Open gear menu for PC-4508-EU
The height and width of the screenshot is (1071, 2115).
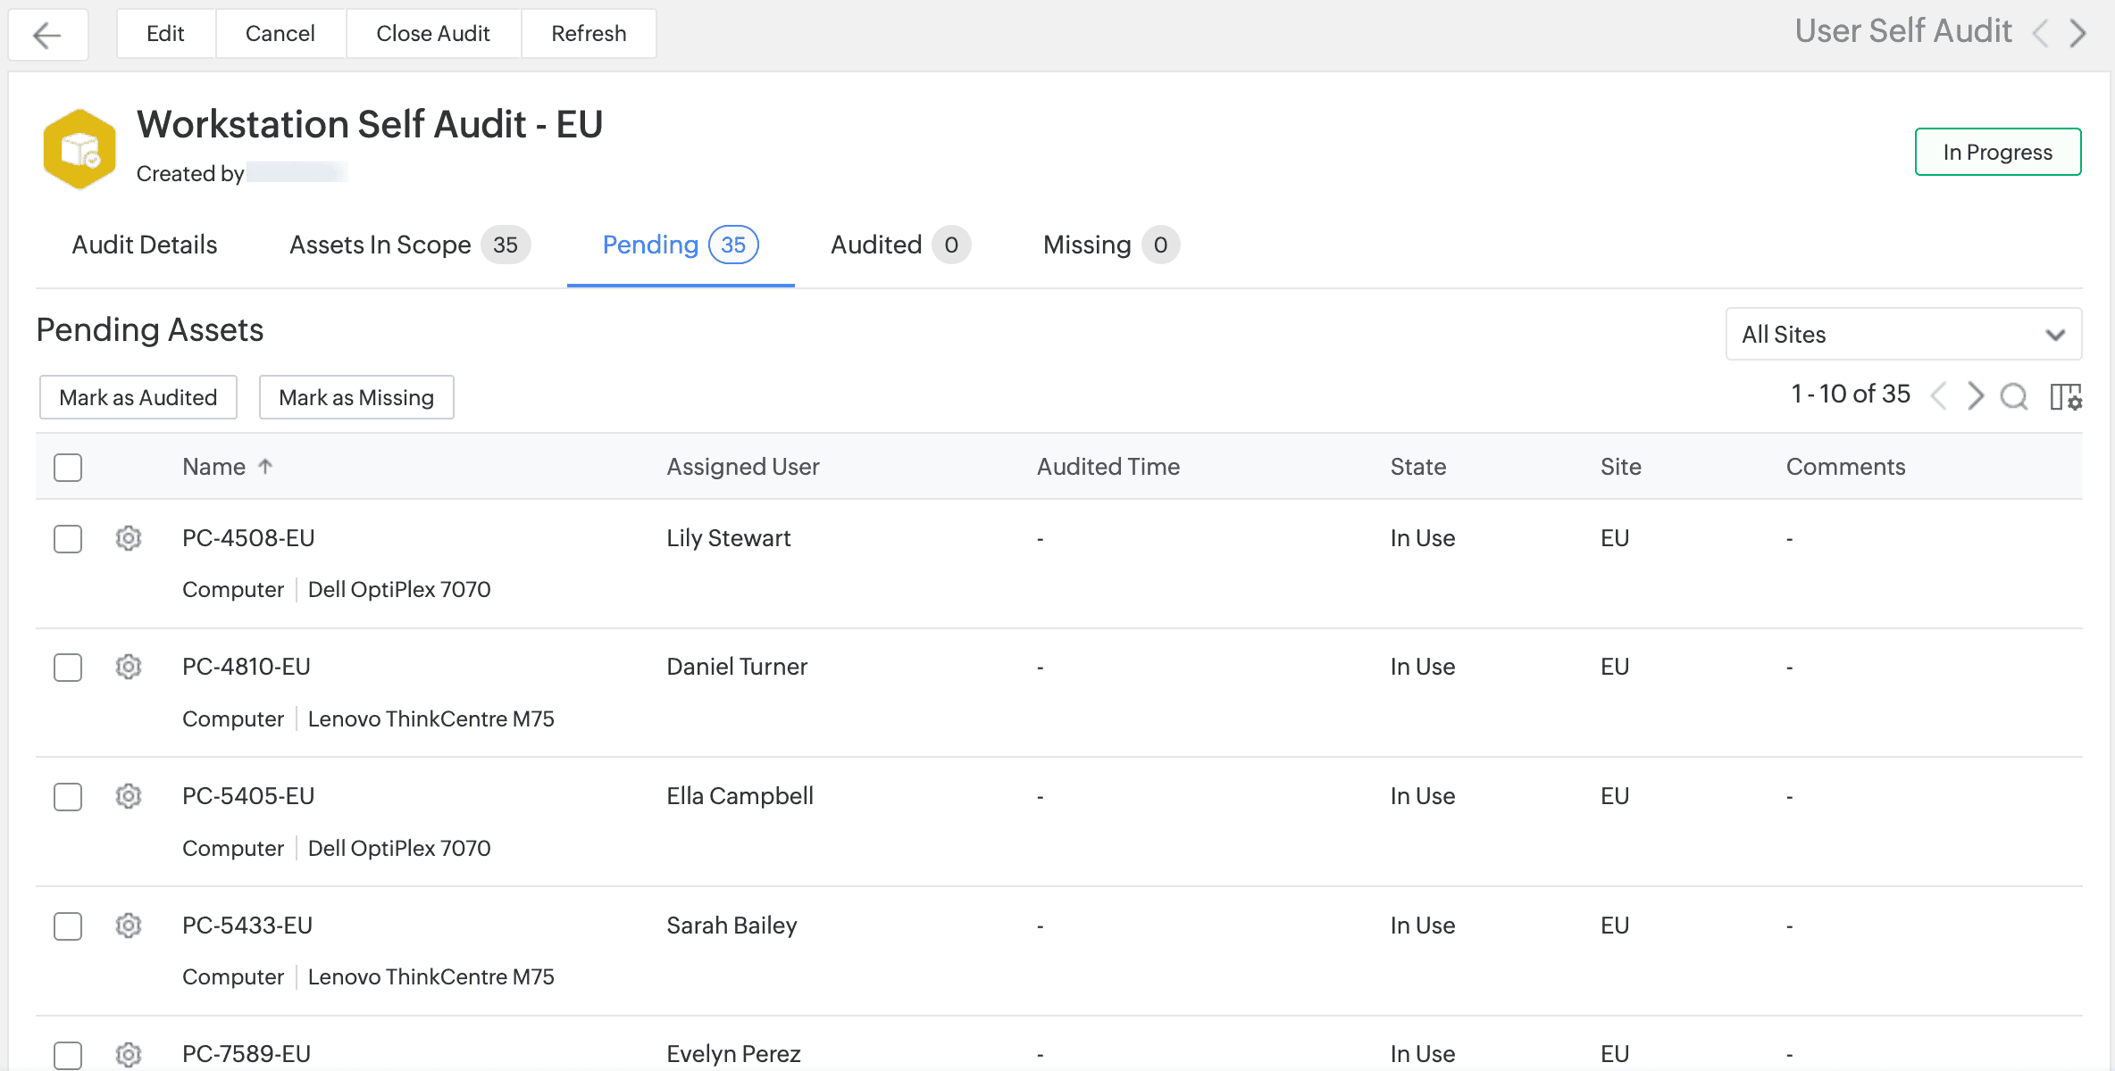pyautogui.click(x=129, y=538)
